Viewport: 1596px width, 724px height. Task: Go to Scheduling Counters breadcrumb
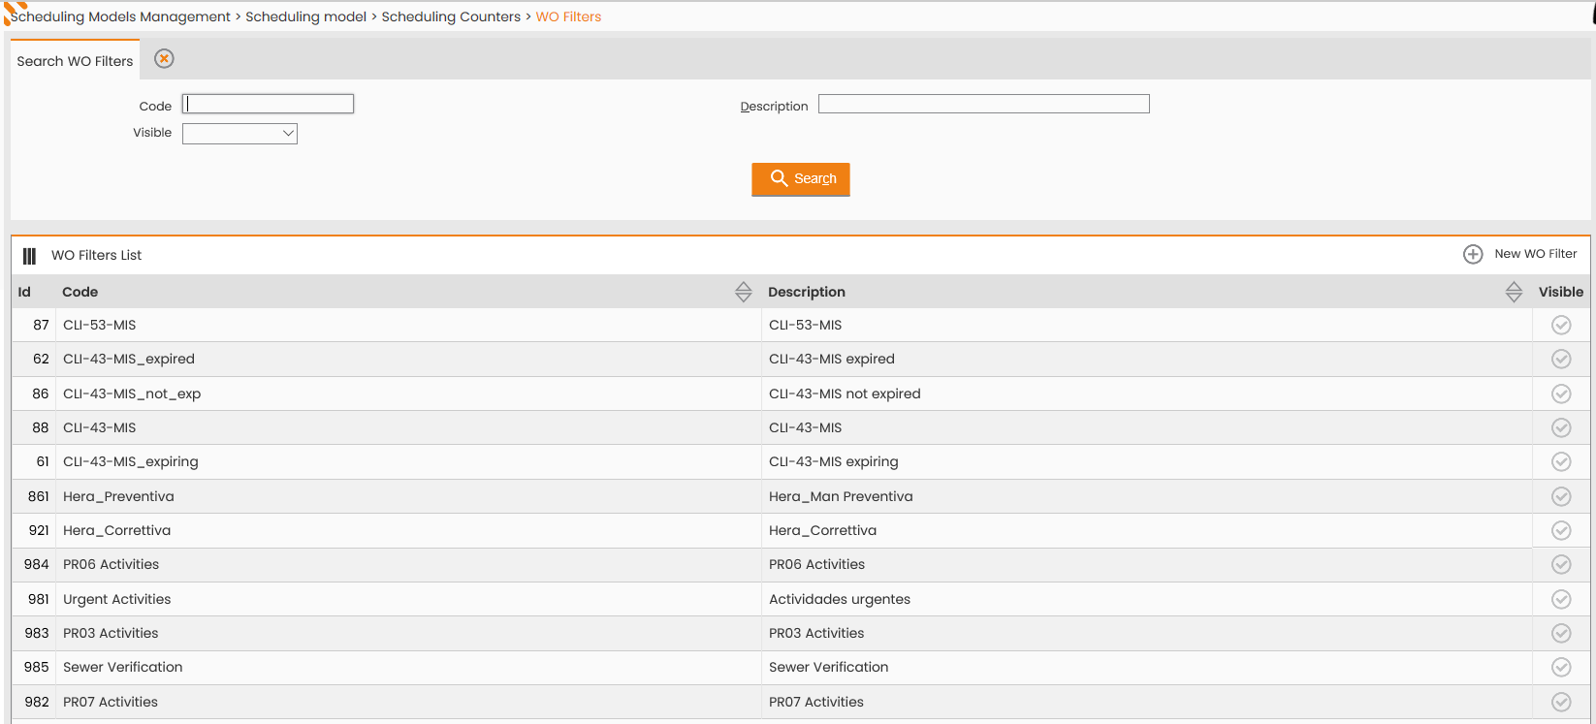pos(451,16)
